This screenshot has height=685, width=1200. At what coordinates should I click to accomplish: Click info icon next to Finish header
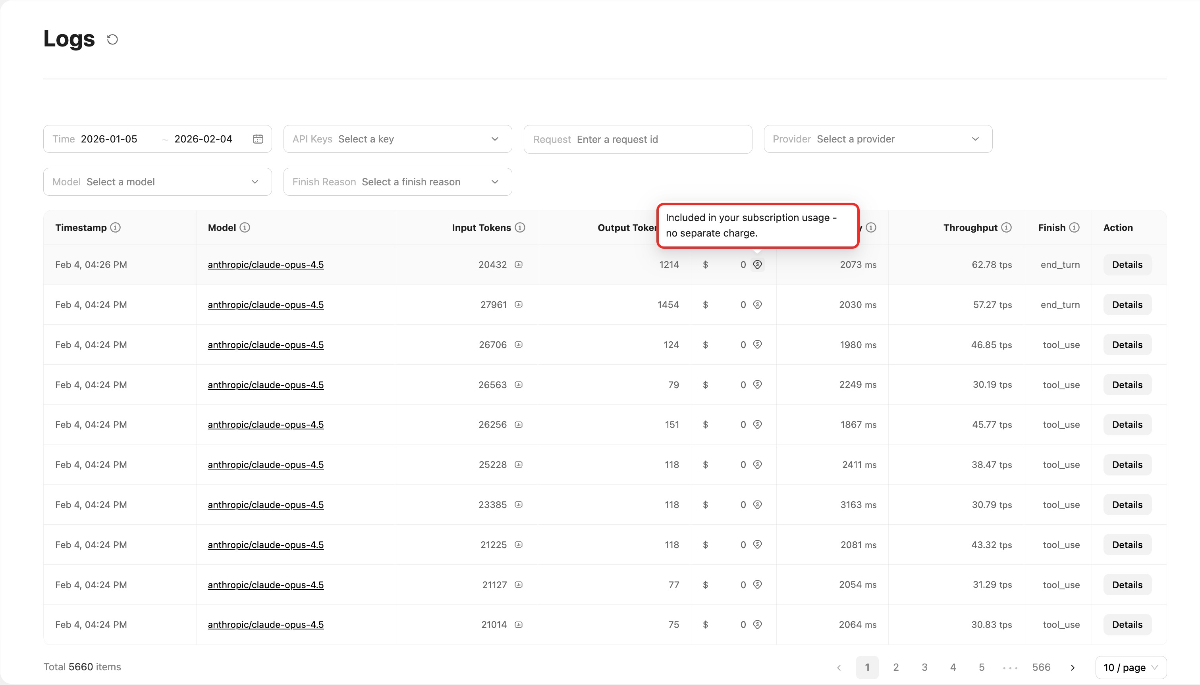1075,228
